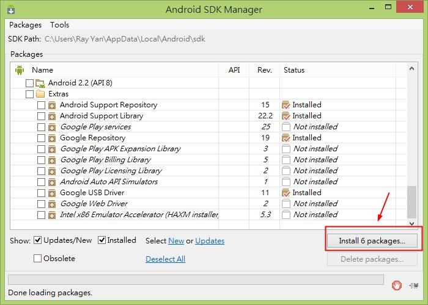The width and height of the screenshot is (428, 305).
Task: Click the Android Support Repository package icon
Action: [x=52, y=105]
